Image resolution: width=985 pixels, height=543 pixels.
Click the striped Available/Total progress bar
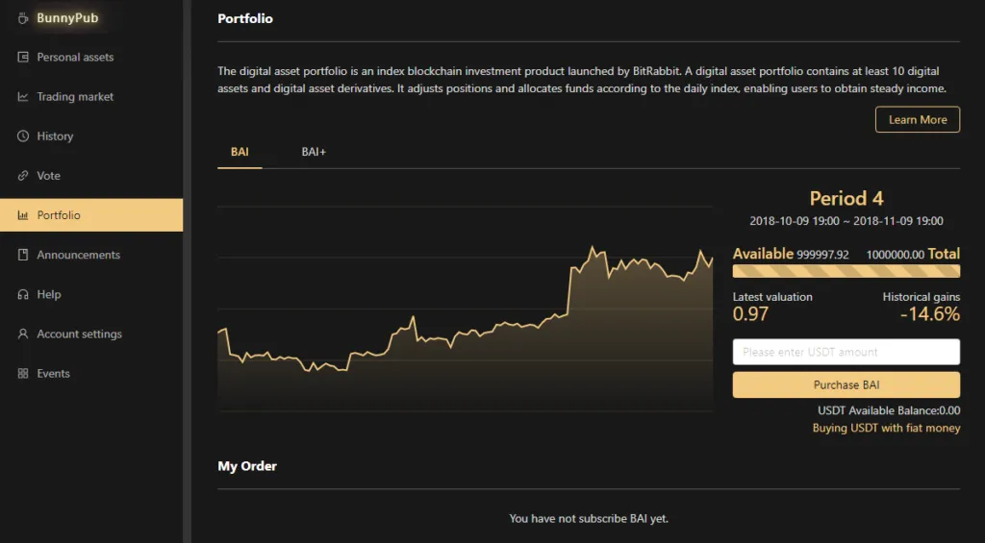(x=846, y=271)
